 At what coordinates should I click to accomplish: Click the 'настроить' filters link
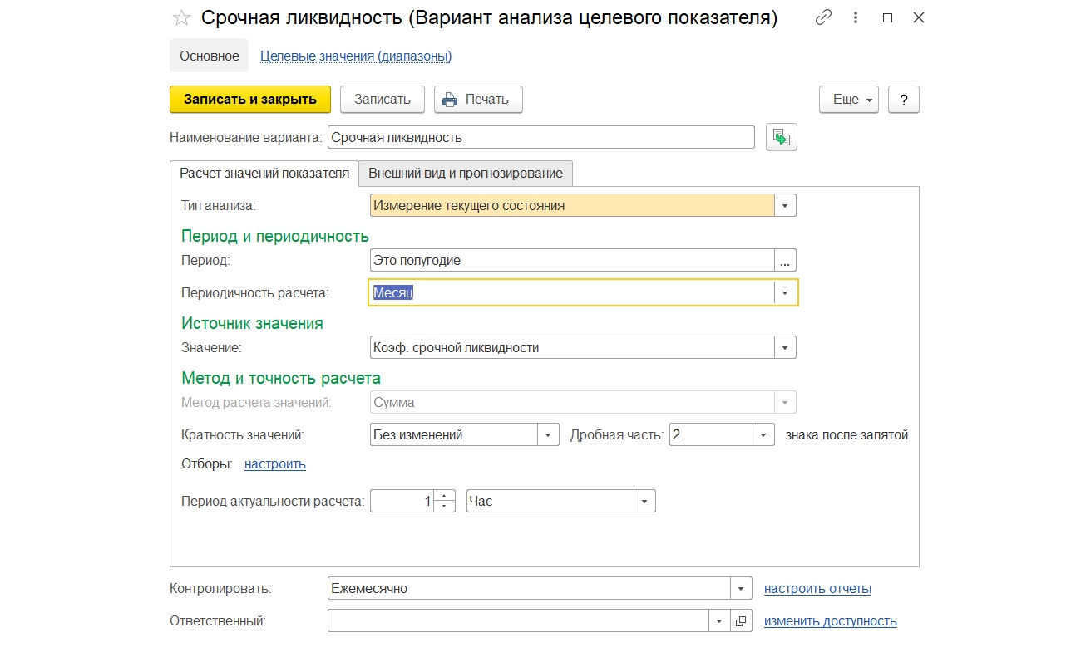tap(275, 464)
